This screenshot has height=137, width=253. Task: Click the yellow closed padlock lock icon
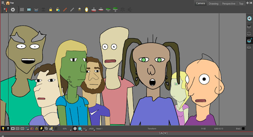(x=51, y=10)
